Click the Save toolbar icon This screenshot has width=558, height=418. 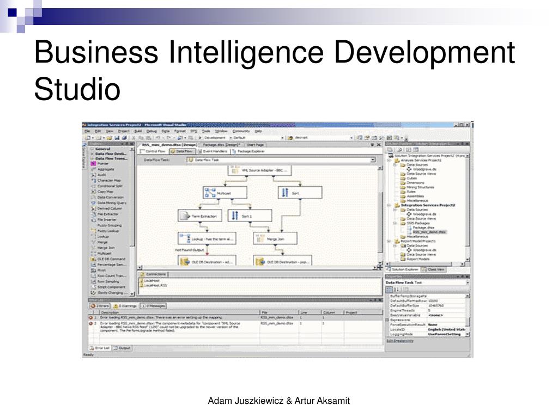coord(117,138)
